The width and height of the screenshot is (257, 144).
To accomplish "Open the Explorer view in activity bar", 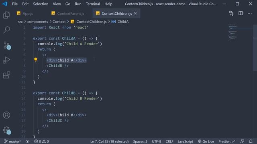I will point(6,15).
